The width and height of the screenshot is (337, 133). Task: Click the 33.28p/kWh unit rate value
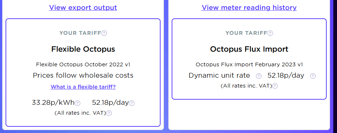pos(53,103)
